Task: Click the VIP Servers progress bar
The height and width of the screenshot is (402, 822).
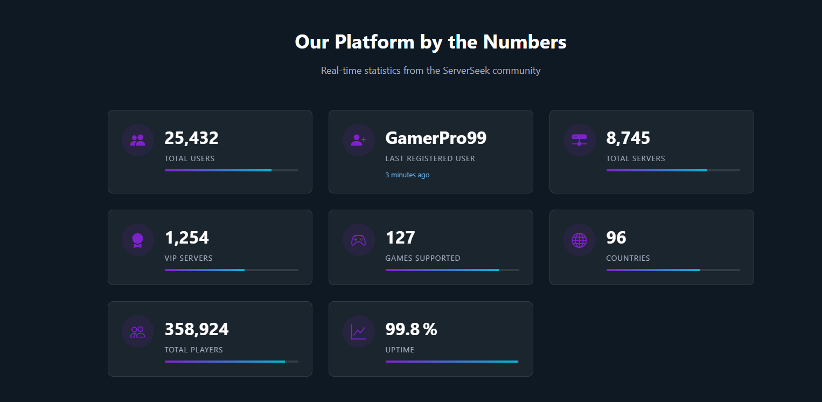Action: point(231,270)
